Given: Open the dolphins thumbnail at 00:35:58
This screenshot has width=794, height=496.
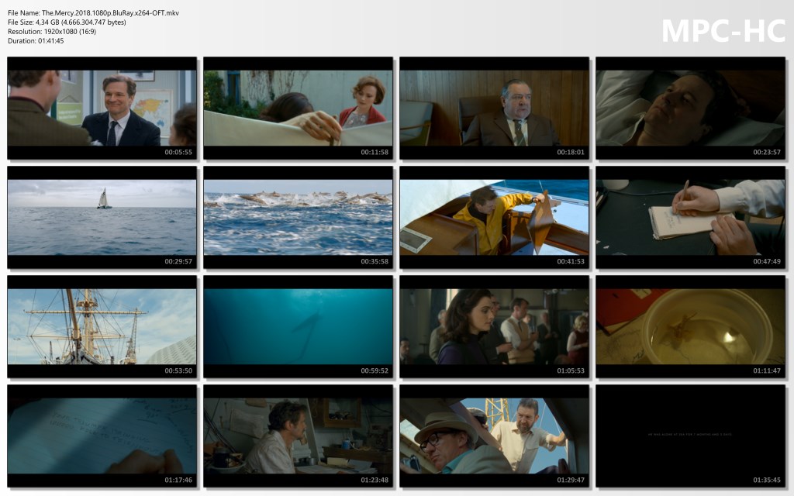Looking at the screenshot, I should pos(298,217).
